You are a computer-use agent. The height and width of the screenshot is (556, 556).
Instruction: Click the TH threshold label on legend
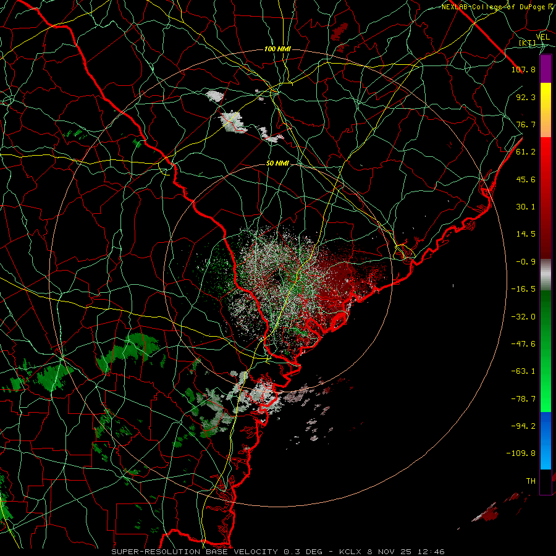(x=531, y=481)
